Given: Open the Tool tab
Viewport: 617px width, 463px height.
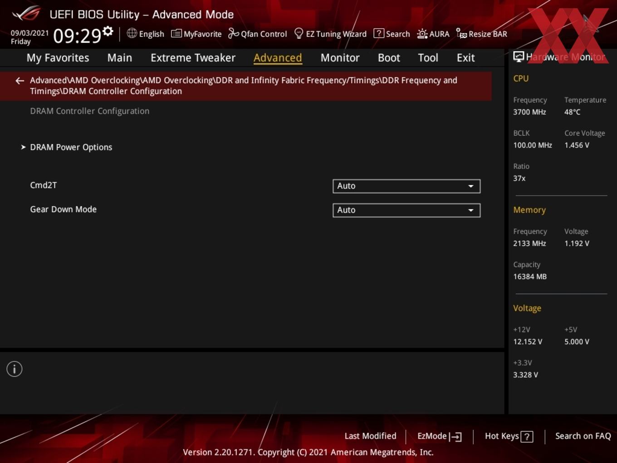Looking at the screenshot, I should pos(428,58).
